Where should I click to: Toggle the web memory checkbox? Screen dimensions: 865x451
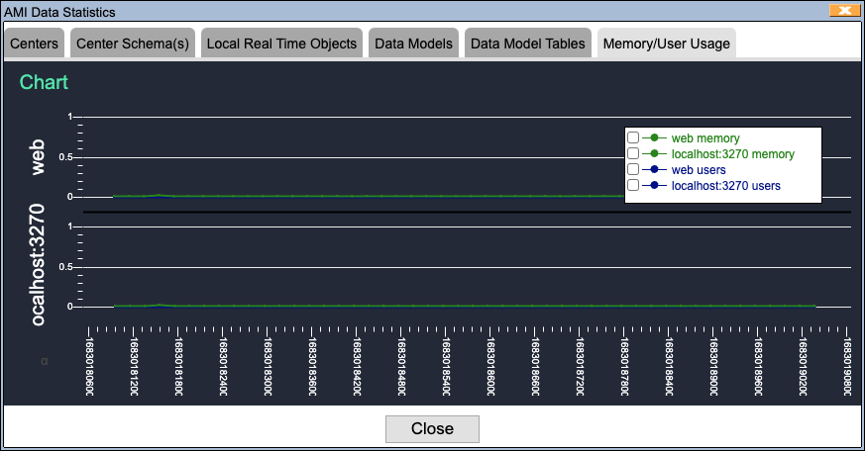tap(633, 138)
